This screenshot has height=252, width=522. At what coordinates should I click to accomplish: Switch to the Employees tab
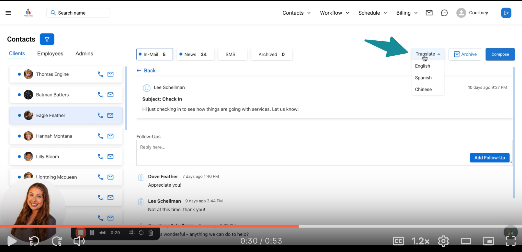(x=50, y=54)
